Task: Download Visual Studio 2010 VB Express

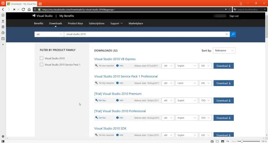Action: pyautogui.click(x=224, y=66)
